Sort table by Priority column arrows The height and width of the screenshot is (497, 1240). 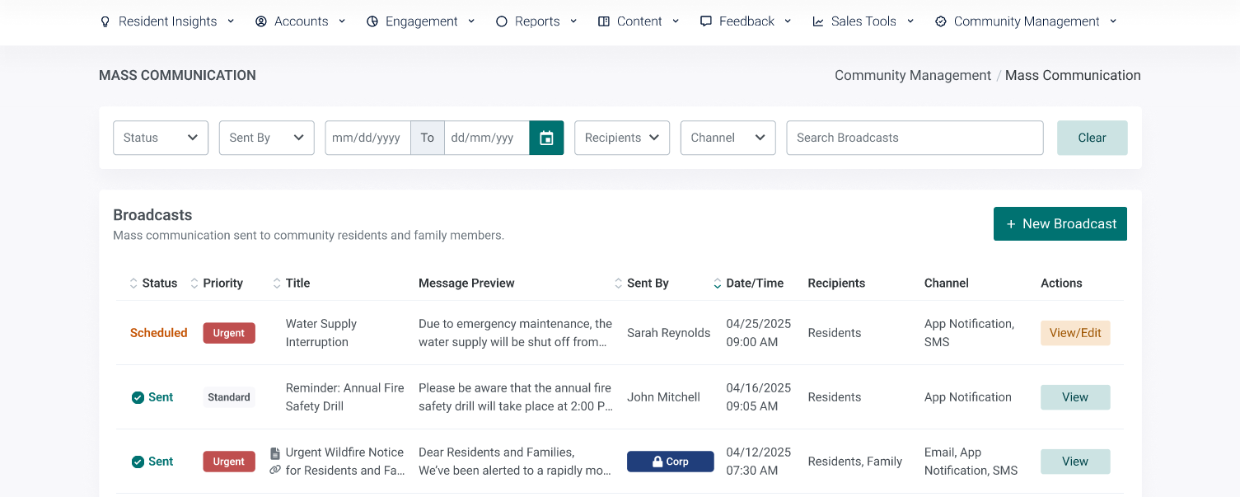tap(194, 283)
